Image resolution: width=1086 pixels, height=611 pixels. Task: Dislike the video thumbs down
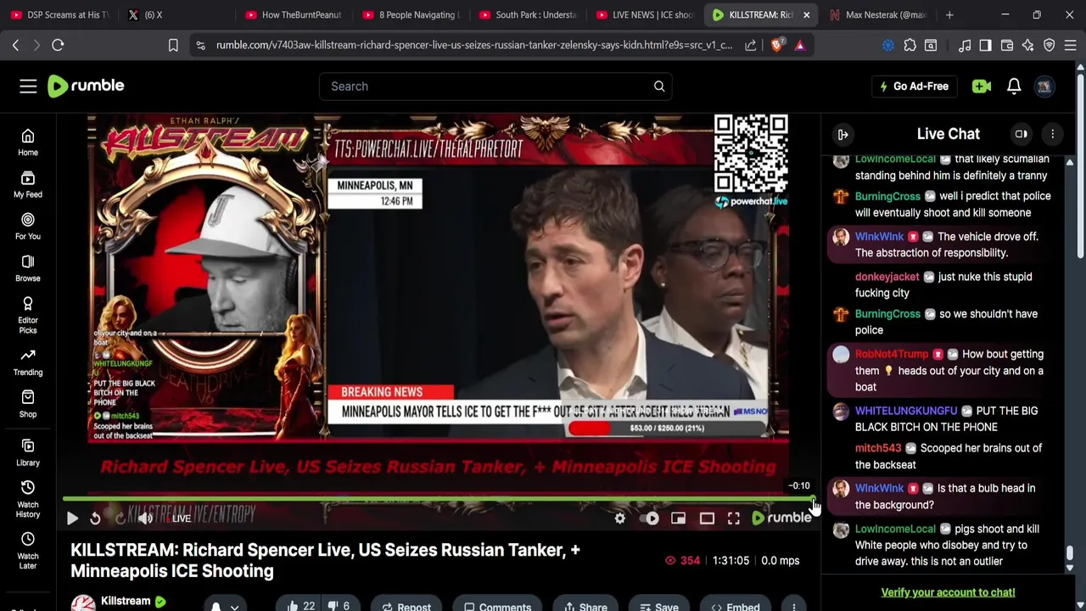click(339, 606)
